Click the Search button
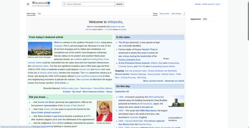The height and width of the screenshot is (128, 249). 119,4
